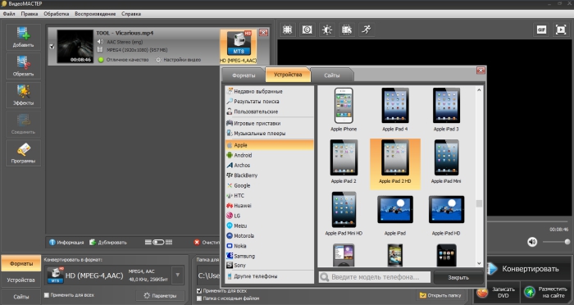574x305 pixels.
Task: Click the Добавить (add video) icon
Action: pyautogui.click(x=23, y=37)
